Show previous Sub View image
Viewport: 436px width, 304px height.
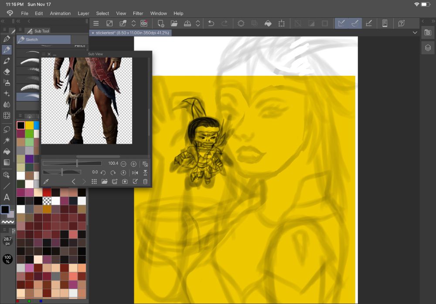73,182
